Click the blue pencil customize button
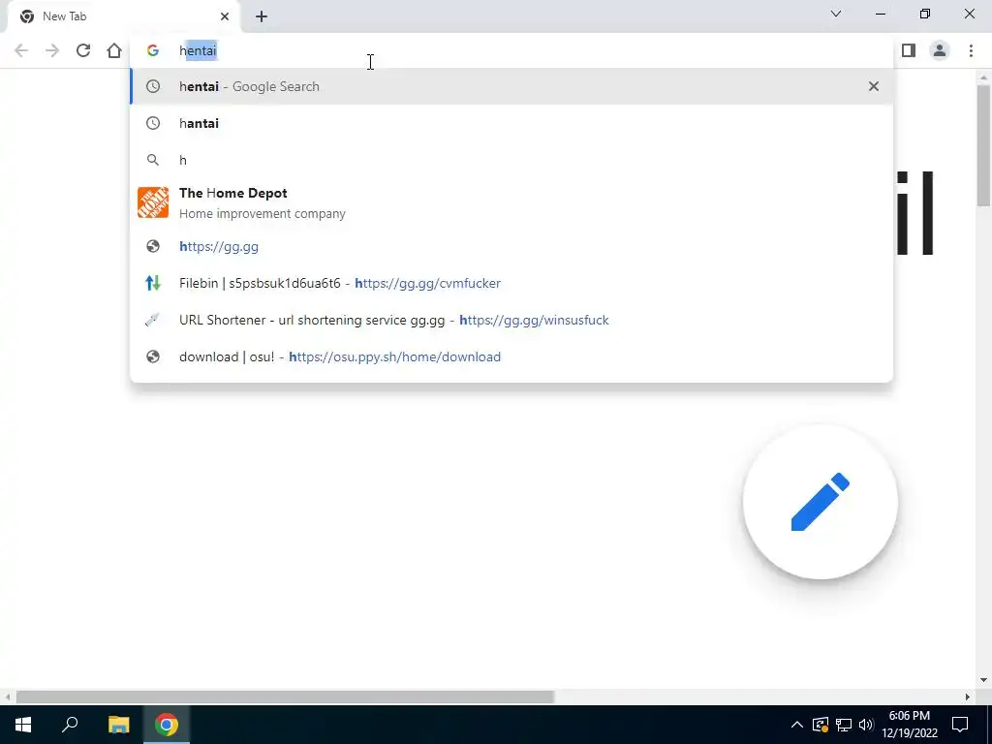Viewport: 992px width, 744px height. 821,502
